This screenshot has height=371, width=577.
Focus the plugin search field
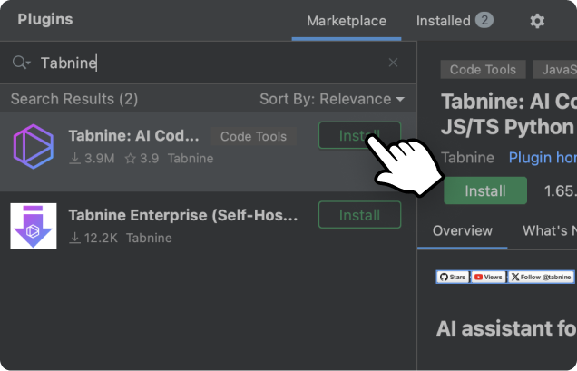(x=209, y=63)
